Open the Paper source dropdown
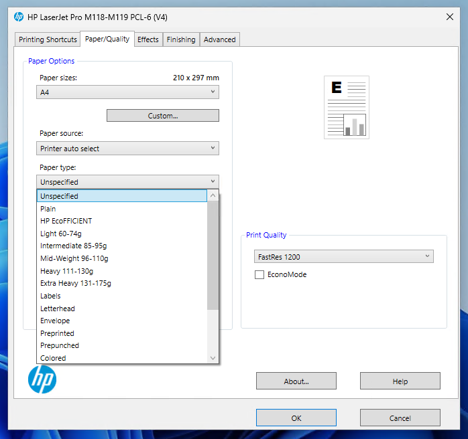 [x=127, y=149]
